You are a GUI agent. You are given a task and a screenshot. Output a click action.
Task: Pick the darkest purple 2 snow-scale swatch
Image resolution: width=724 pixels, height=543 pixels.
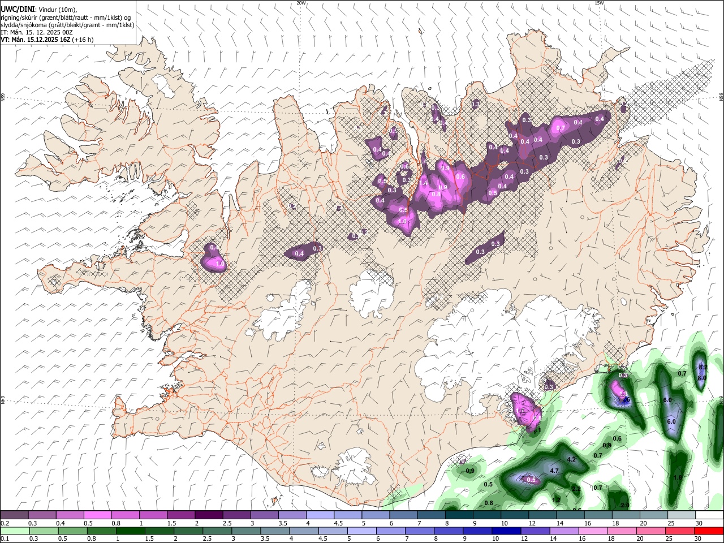tap(209, 515)
